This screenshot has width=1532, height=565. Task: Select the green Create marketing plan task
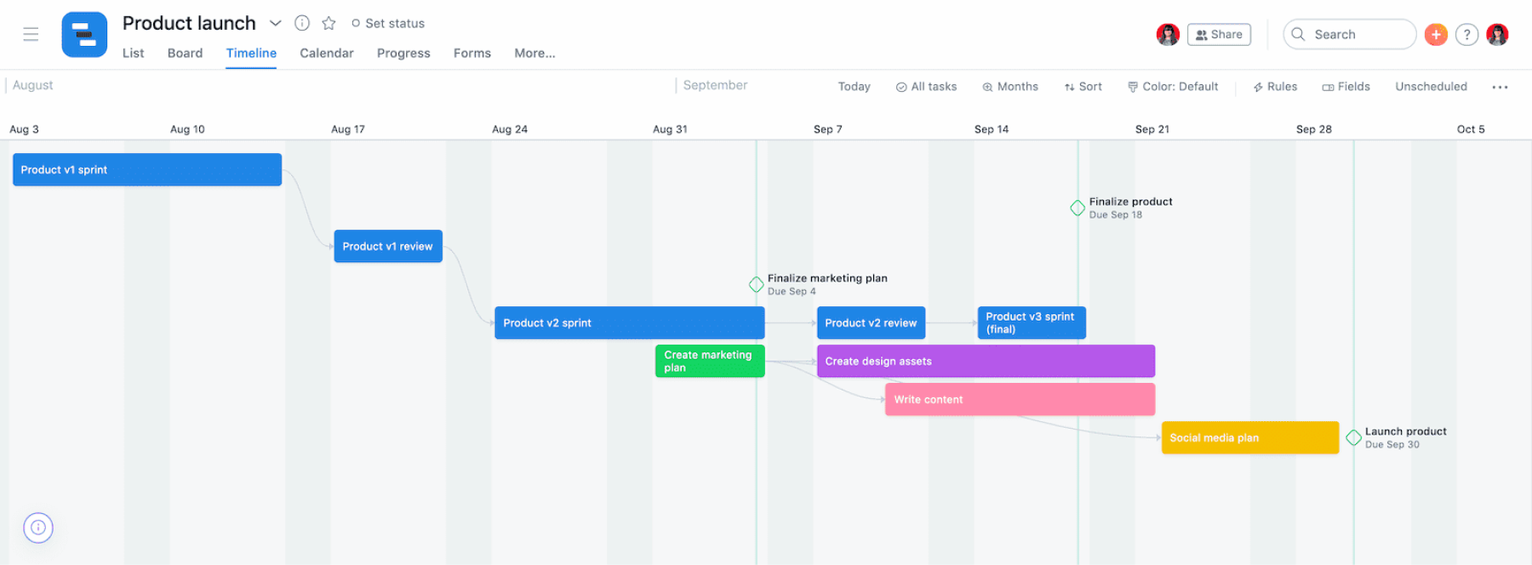point(710,361)
